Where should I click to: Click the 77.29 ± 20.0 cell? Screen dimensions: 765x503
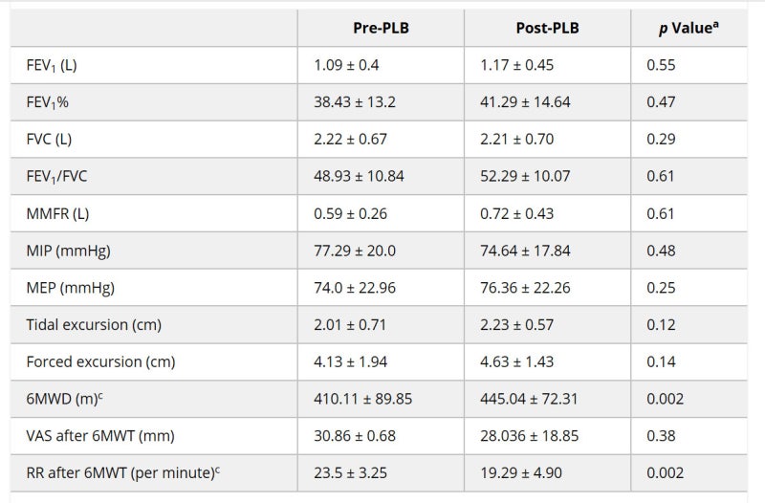[x=355, y=251]
